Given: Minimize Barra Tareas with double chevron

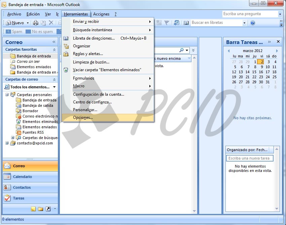Looking at the screenshot, I should [270, 42].
